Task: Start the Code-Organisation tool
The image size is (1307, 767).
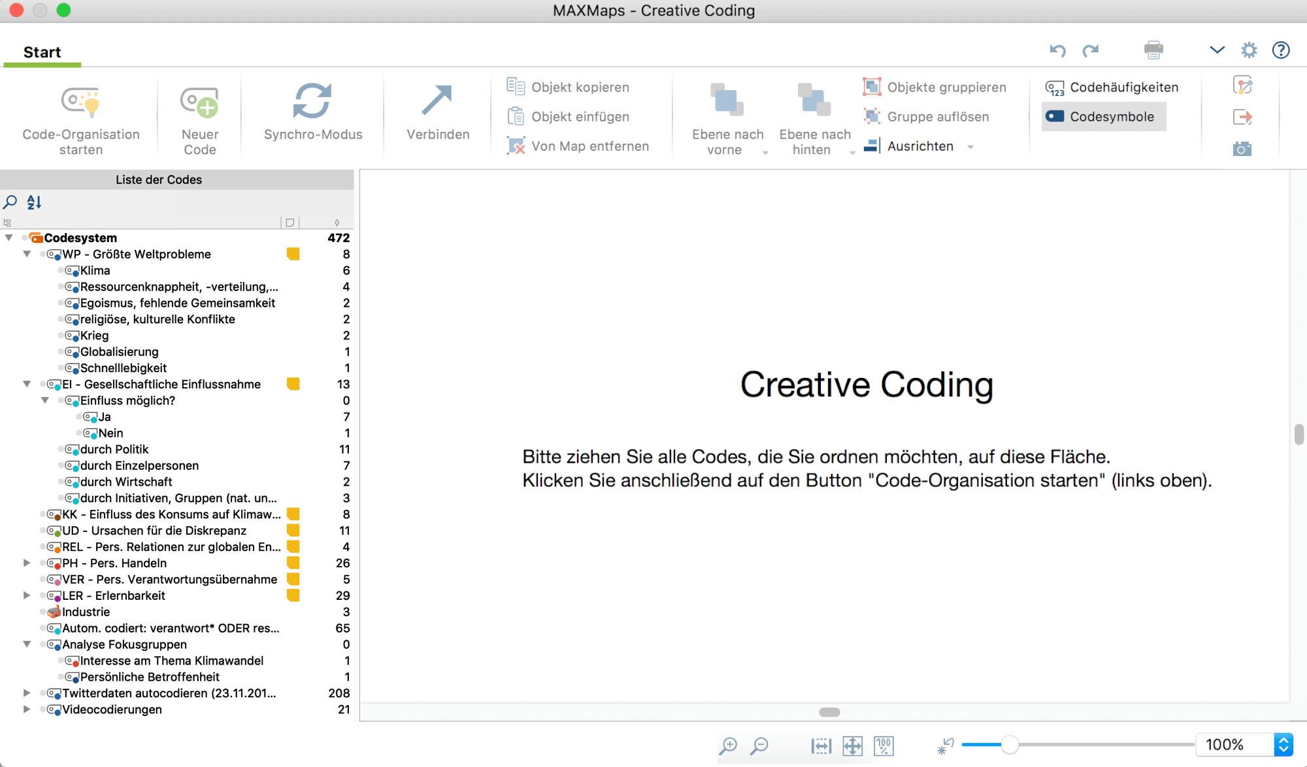Action: pyautogui.click(x=81, y=121)
